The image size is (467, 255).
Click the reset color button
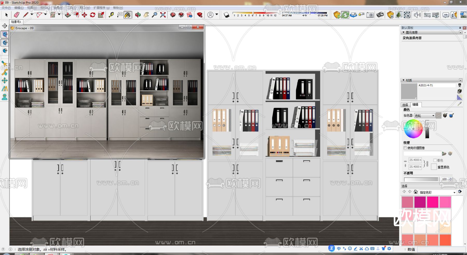434,167
